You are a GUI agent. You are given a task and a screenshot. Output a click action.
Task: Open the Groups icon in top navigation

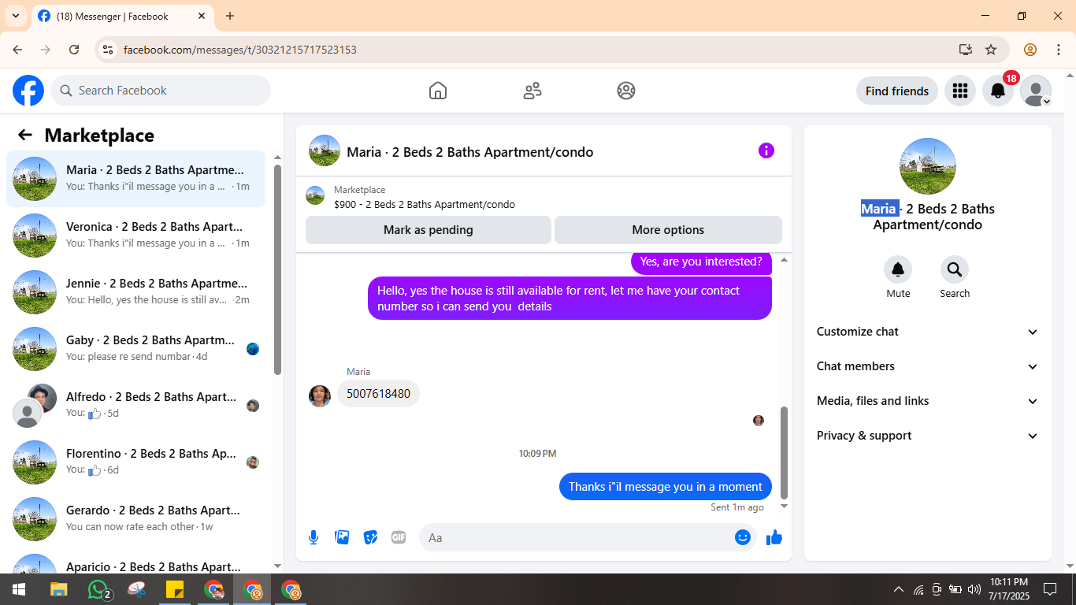pos(626,91)
